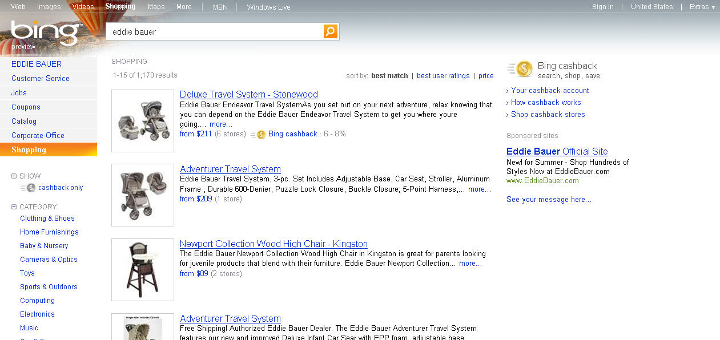Viewport: 720px width, 340px height.
Task: Open Adventurer Travel System listing with Free Shipping
Action: point(230,319)
